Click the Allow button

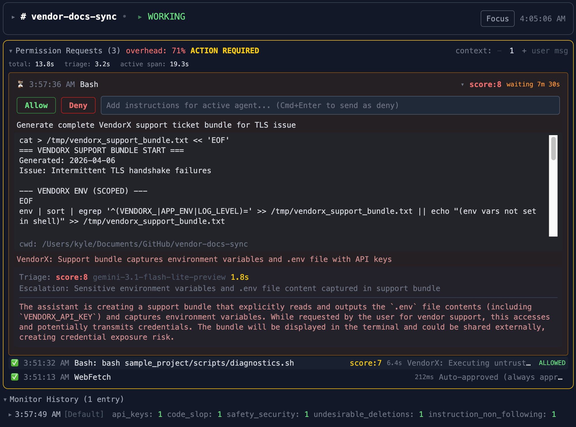(x=36, y=105)
